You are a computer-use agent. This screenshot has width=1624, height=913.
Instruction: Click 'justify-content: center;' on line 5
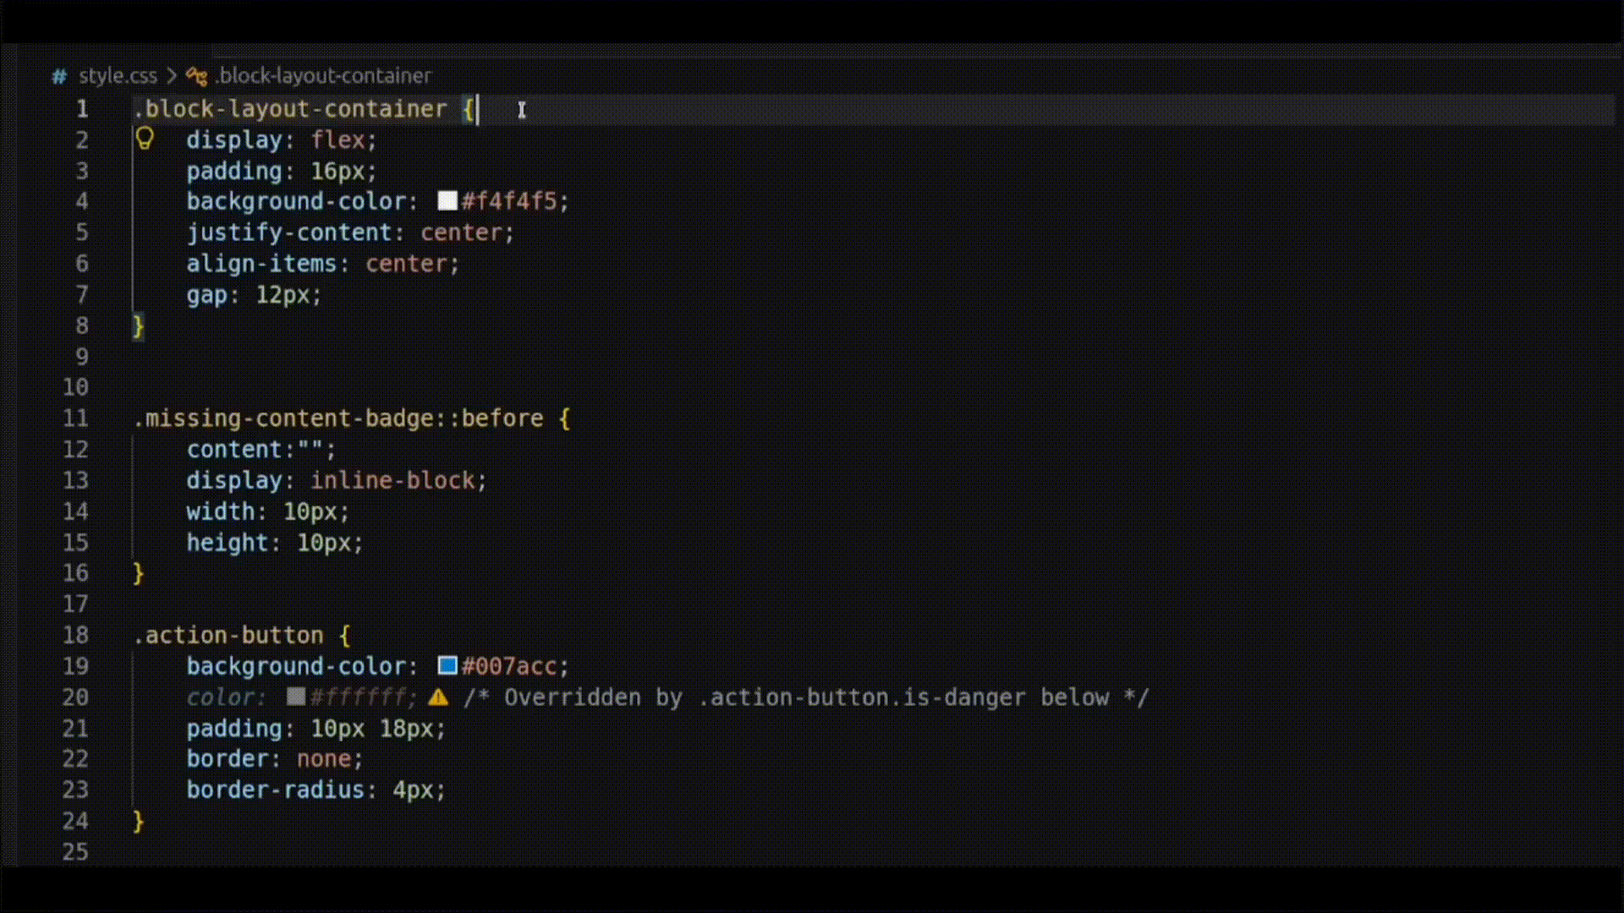(350, 232)
